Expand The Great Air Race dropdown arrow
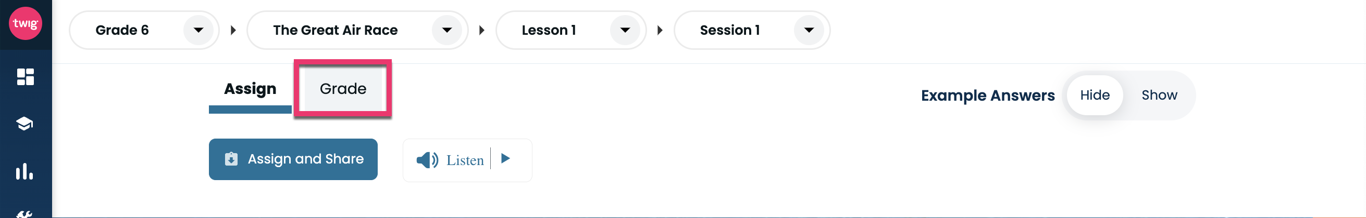This screenshot has width=1366, height=218. (447, 30)
